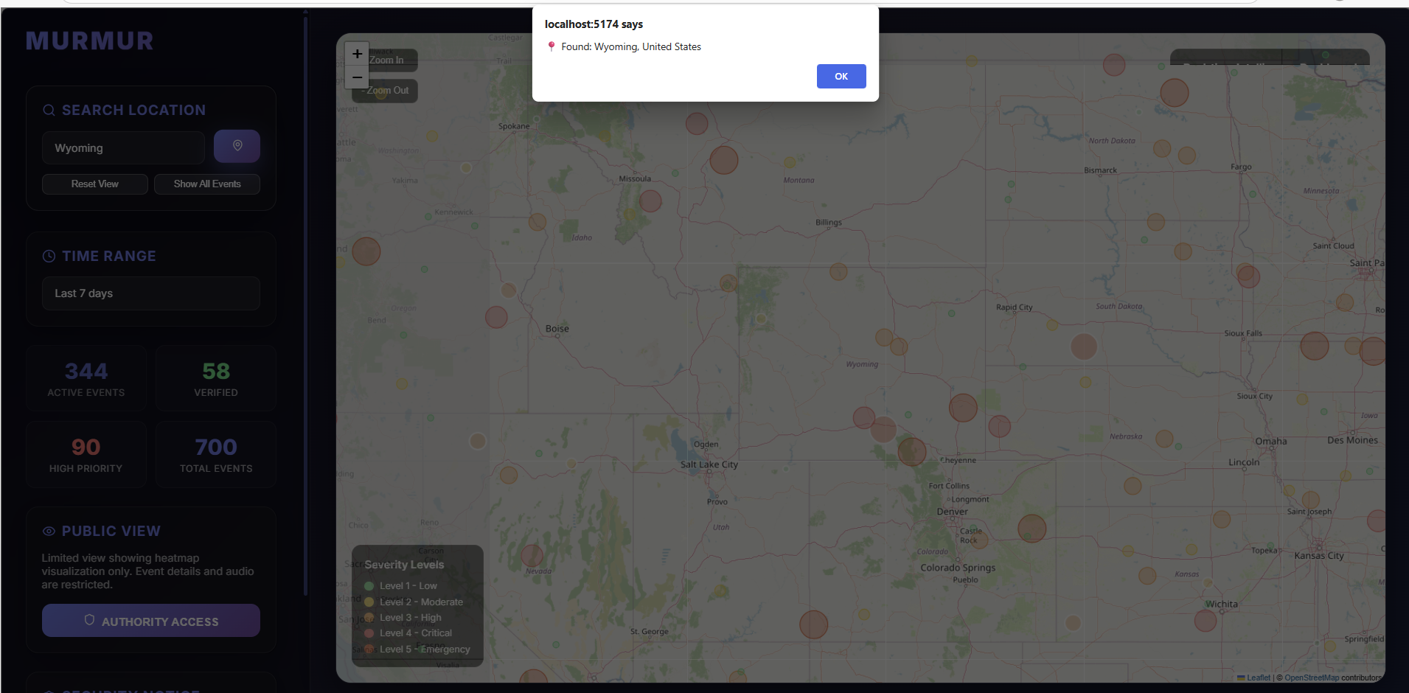Click the Level 5 - Emergency legend dot
Screen dimensions: 1409x693
(369, 650)
